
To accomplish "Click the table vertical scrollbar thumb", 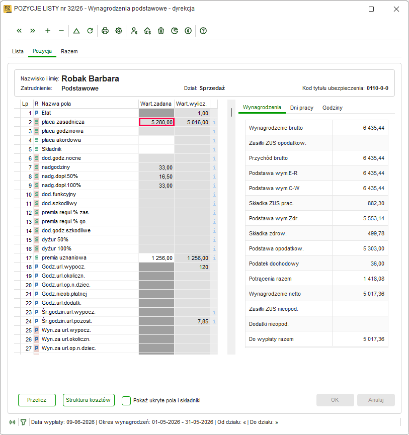I will tap(231, 112).
